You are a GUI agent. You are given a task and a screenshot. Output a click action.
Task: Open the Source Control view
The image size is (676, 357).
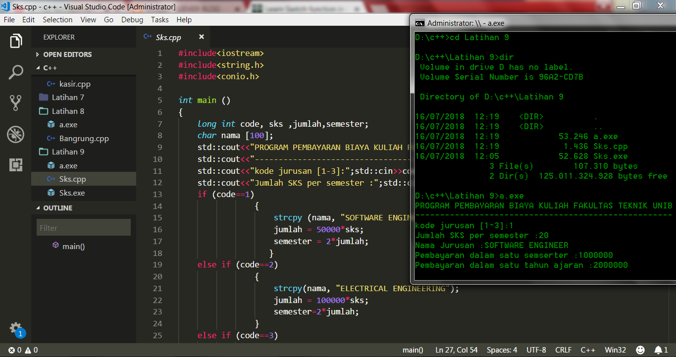[x=16, y=103]
